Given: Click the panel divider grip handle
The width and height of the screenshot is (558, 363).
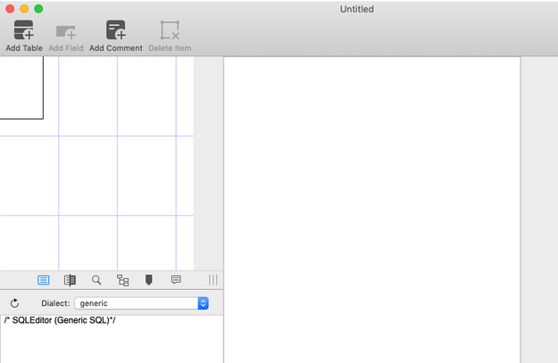Looking at the screenshot, I should (x=212, y=280).
